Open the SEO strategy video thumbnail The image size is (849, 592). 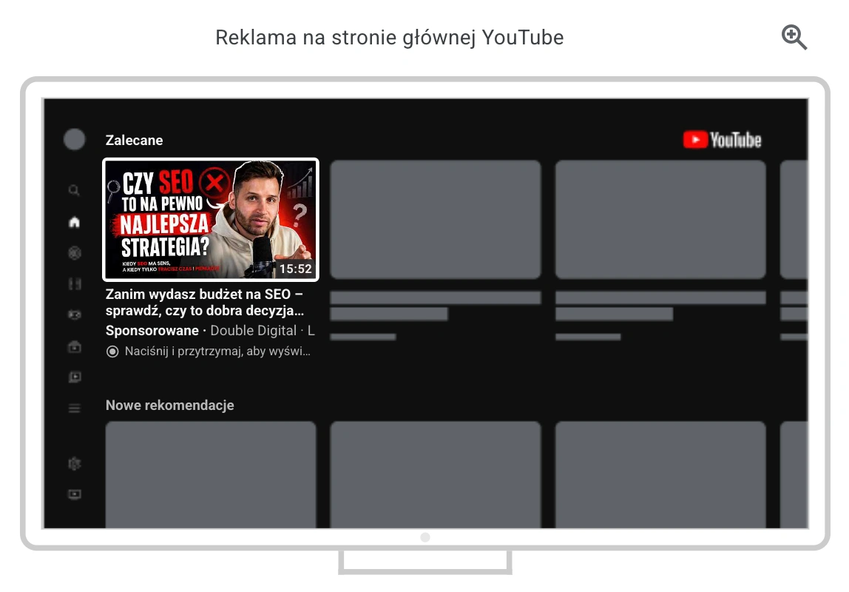pos(211,219)
